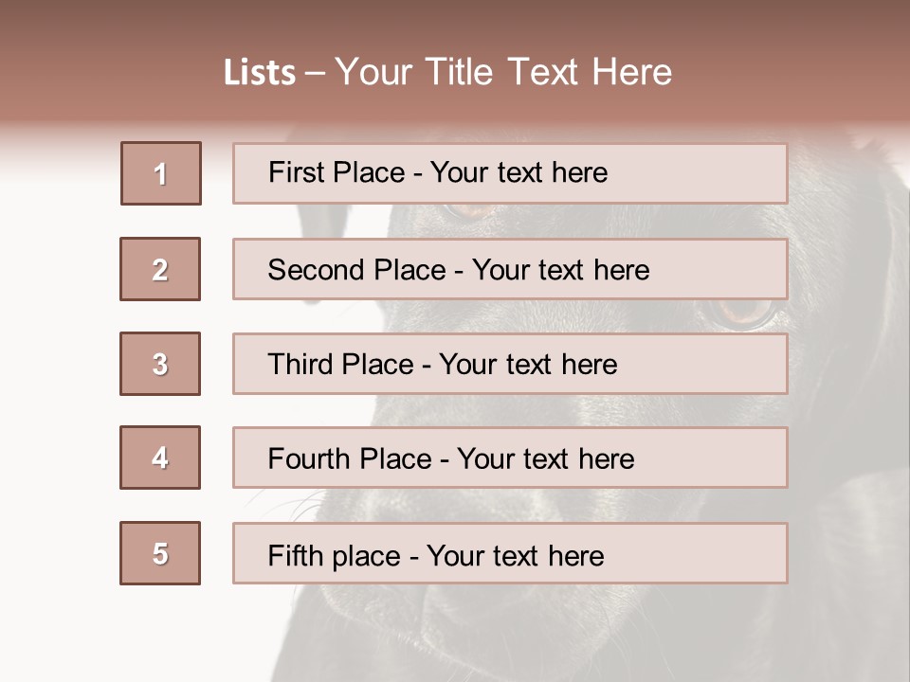Select the number 4 box
Viewport: 910px width, 682px height.
pyautogui.click(x=160, y=458)
